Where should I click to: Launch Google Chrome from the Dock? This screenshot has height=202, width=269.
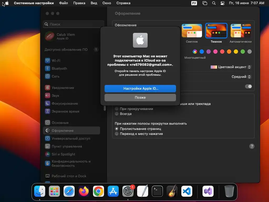[99, 191]
